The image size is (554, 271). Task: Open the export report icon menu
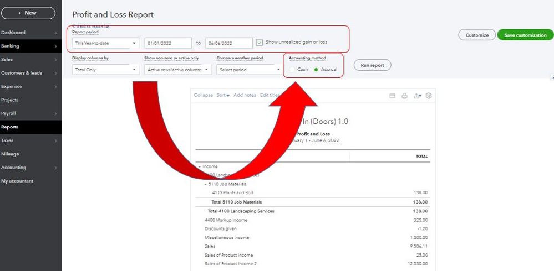click(417, 96)
